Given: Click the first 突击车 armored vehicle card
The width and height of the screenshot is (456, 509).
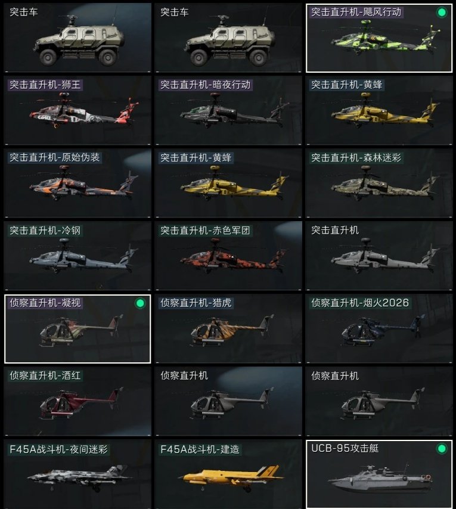Looking at the screenshot, I should 77,38.
